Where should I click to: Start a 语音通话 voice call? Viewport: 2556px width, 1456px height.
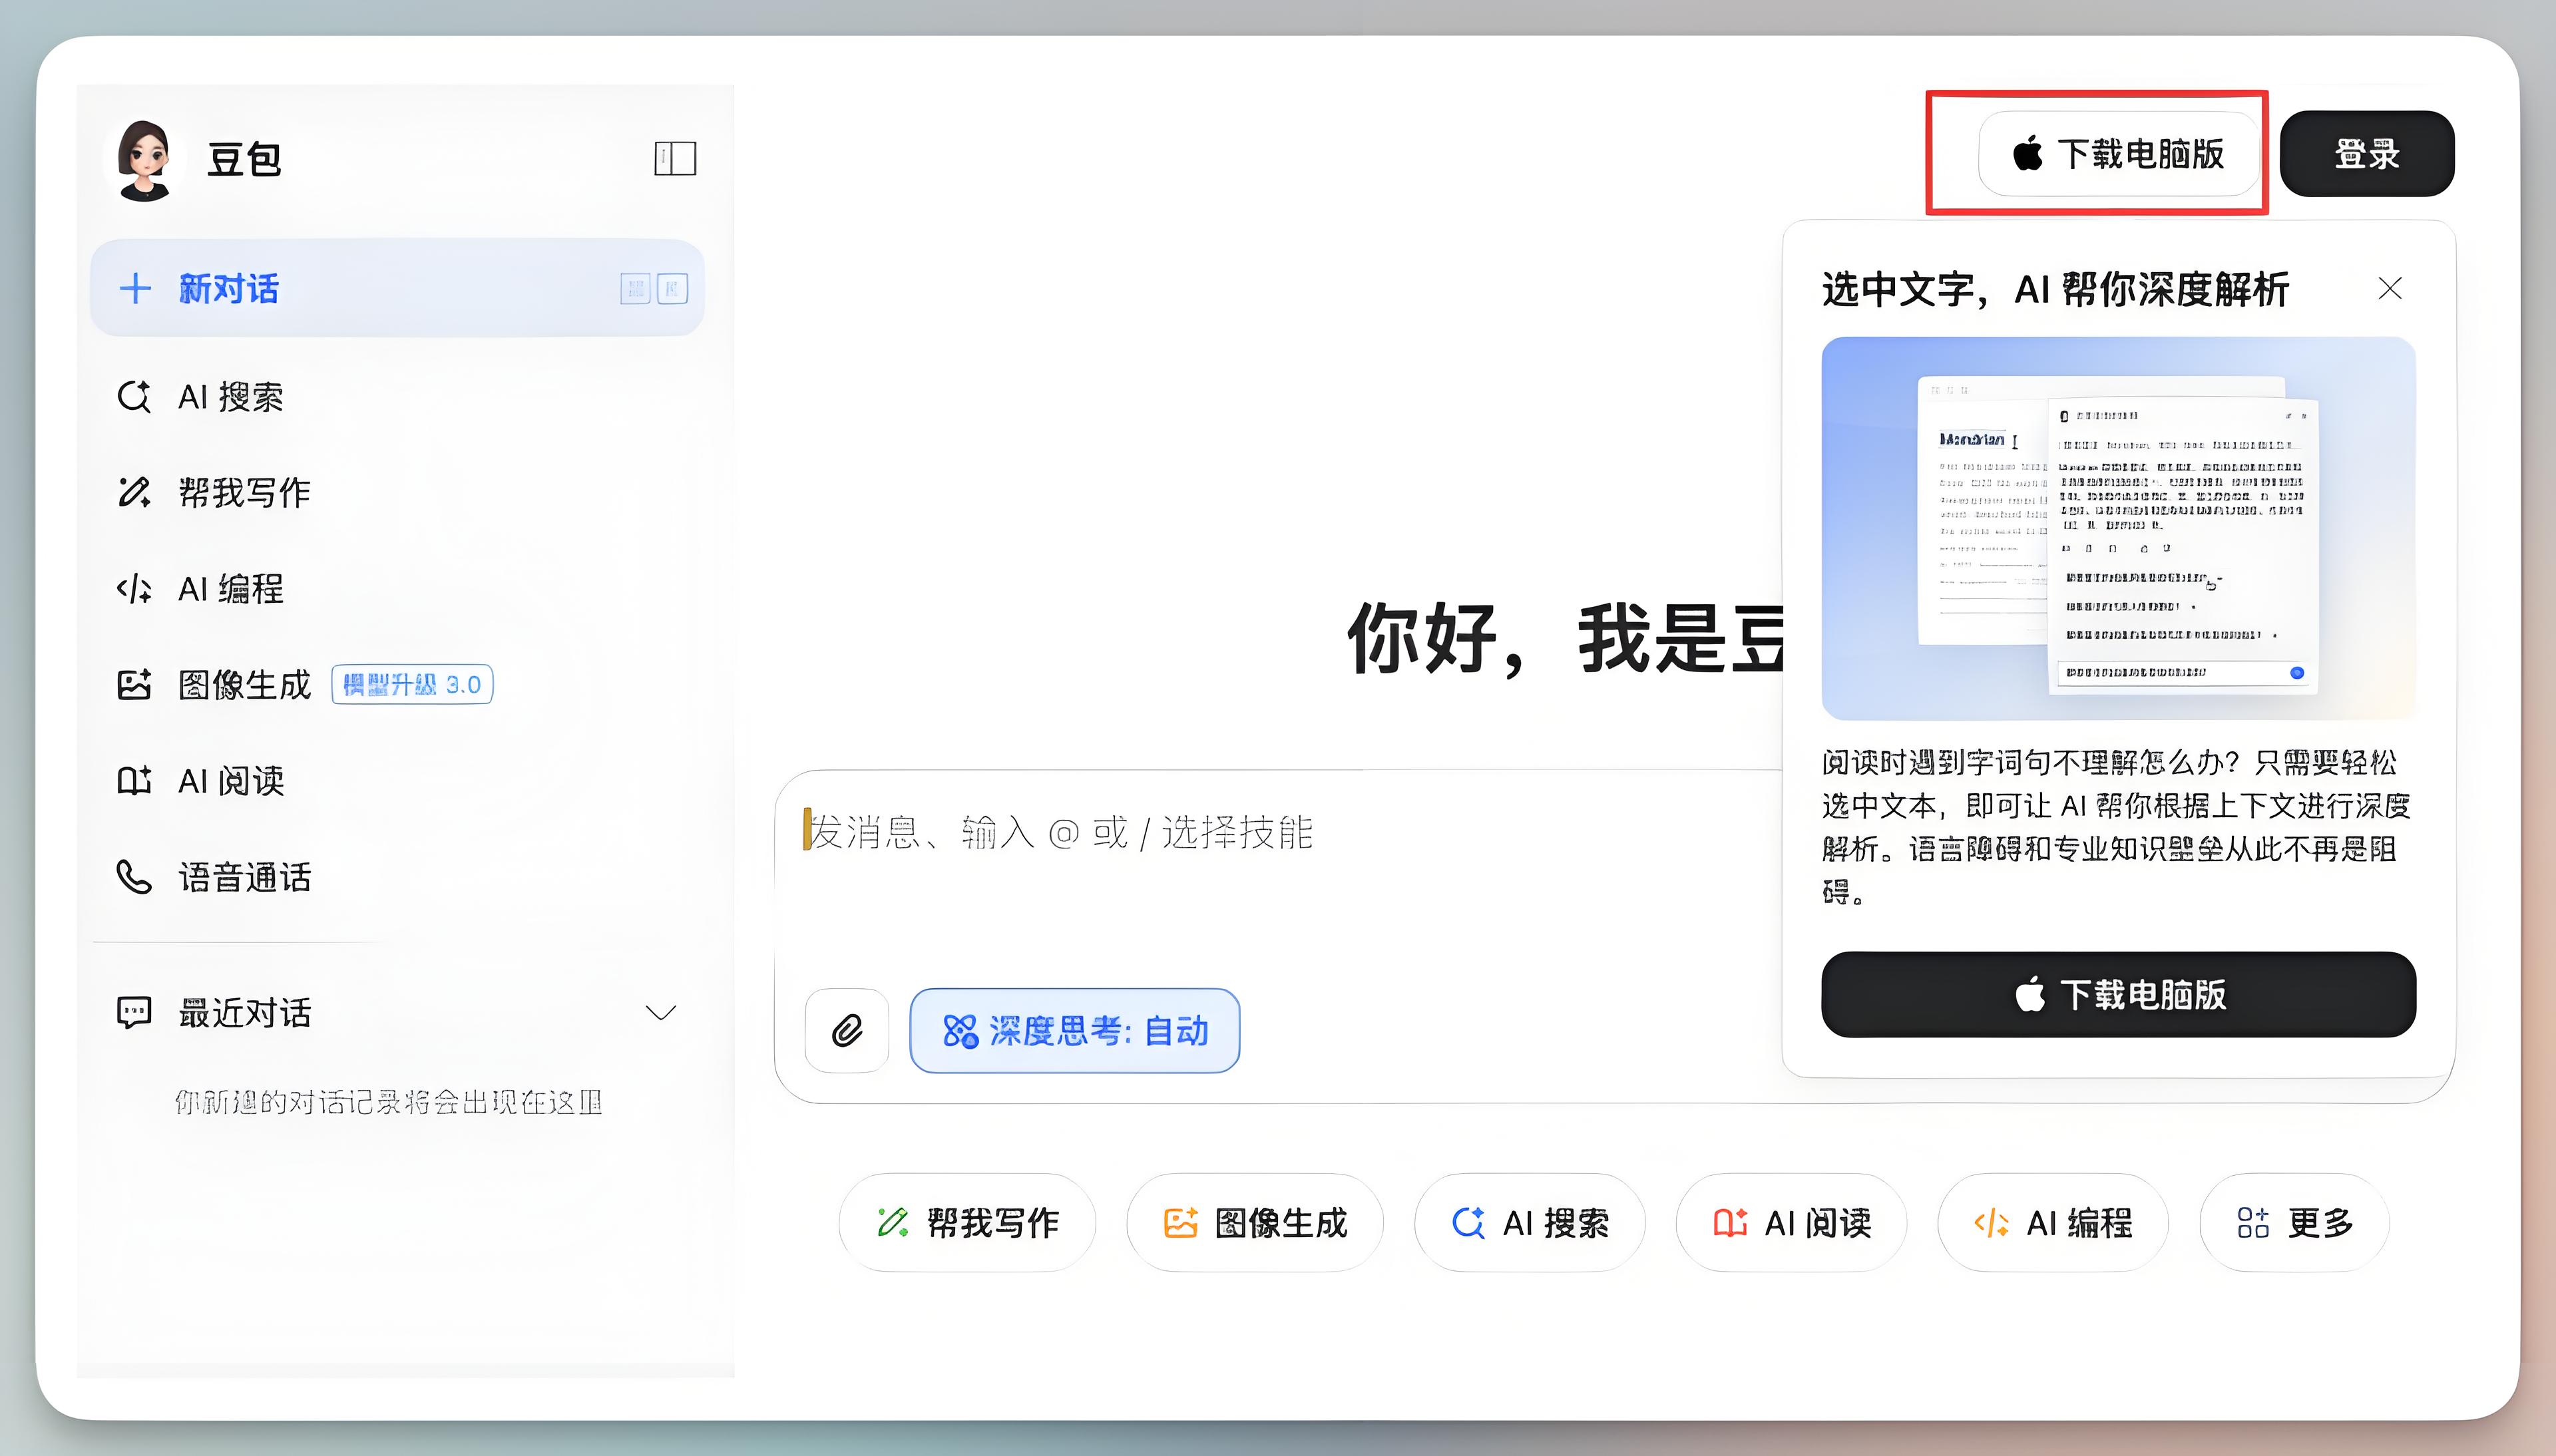244,877
